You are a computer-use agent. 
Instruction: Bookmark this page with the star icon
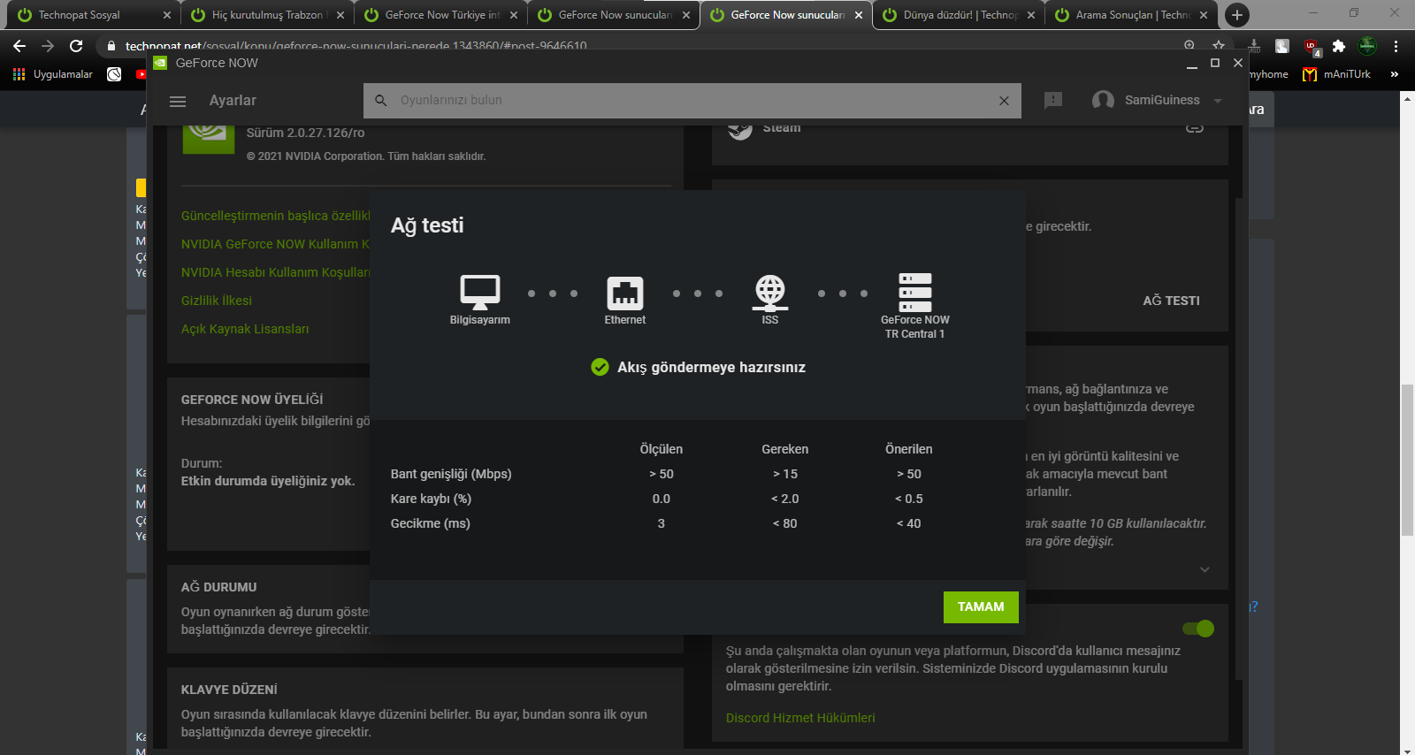pos(1219,46)
